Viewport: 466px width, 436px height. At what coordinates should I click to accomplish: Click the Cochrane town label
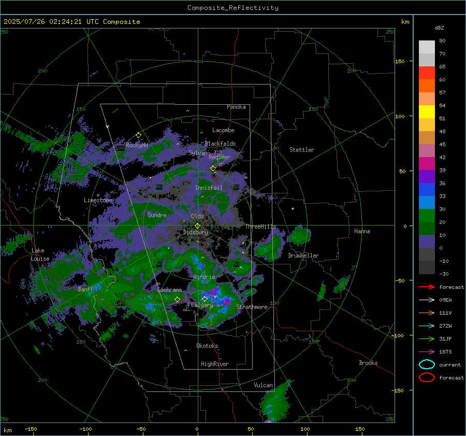[x=169, y=290]
